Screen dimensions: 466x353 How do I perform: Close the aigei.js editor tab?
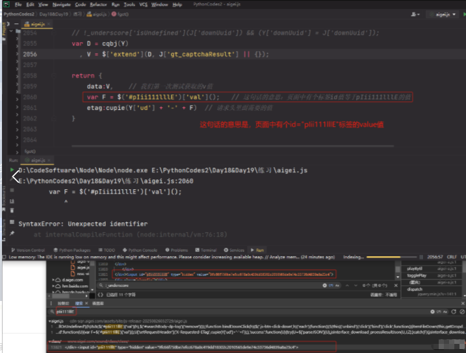click(49, 24)
